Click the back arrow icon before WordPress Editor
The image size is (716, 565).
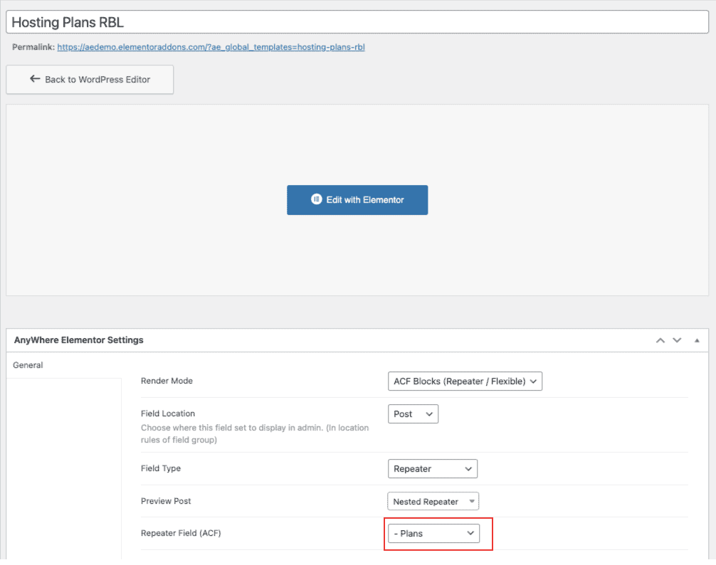35,79
